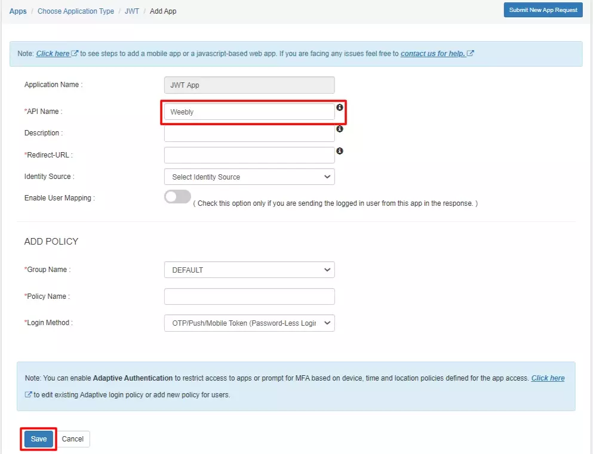Image resolution: width=593 pixels, height=454 pixels.
Task: Click Submit New App Request button
Action: 543,10
